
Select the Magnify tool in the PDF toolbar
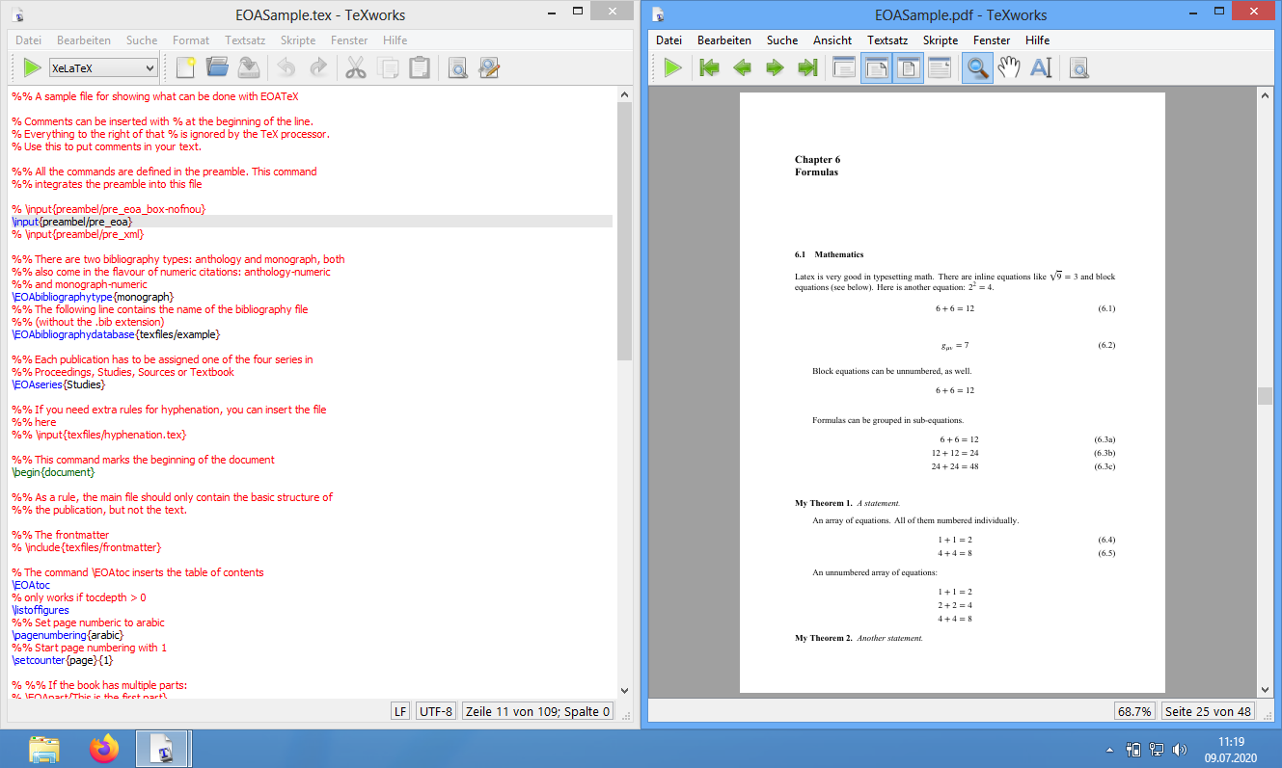977,67
